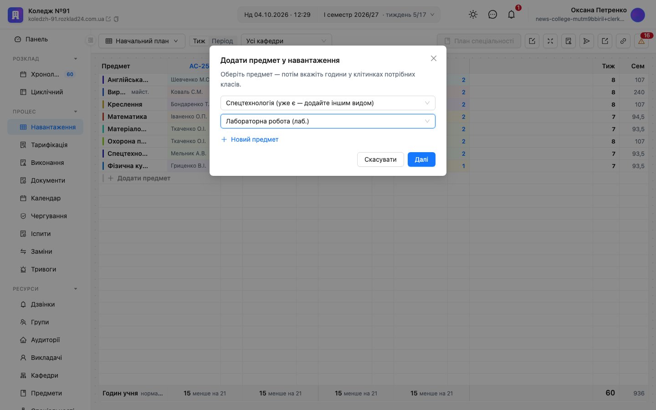
Task: Click teacher name Мельник А.В.
Action: tap(189, 154)
